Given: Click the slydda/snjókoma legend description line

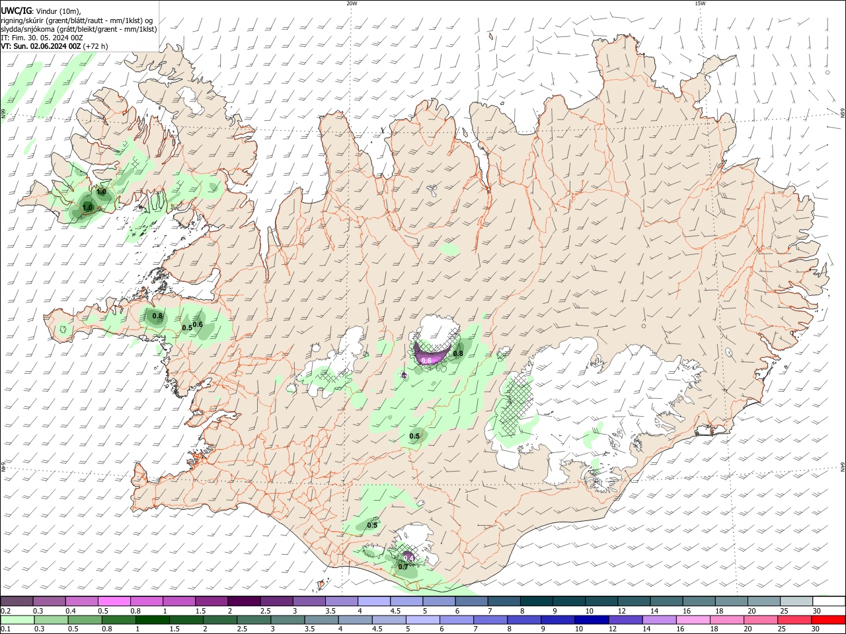Looking at the screenshot, I should click(79, 29).
